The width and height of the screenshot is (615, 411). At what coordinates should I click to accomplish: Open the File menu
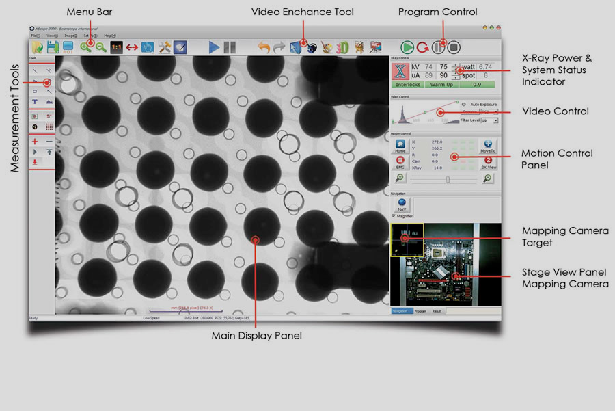[x=36, y=35]
